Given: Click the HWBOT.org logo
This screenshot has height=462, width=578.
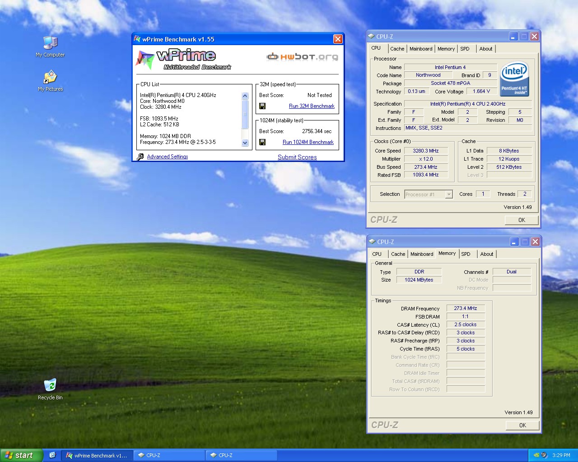Looking at the screenshot, I should pos(302,57).
